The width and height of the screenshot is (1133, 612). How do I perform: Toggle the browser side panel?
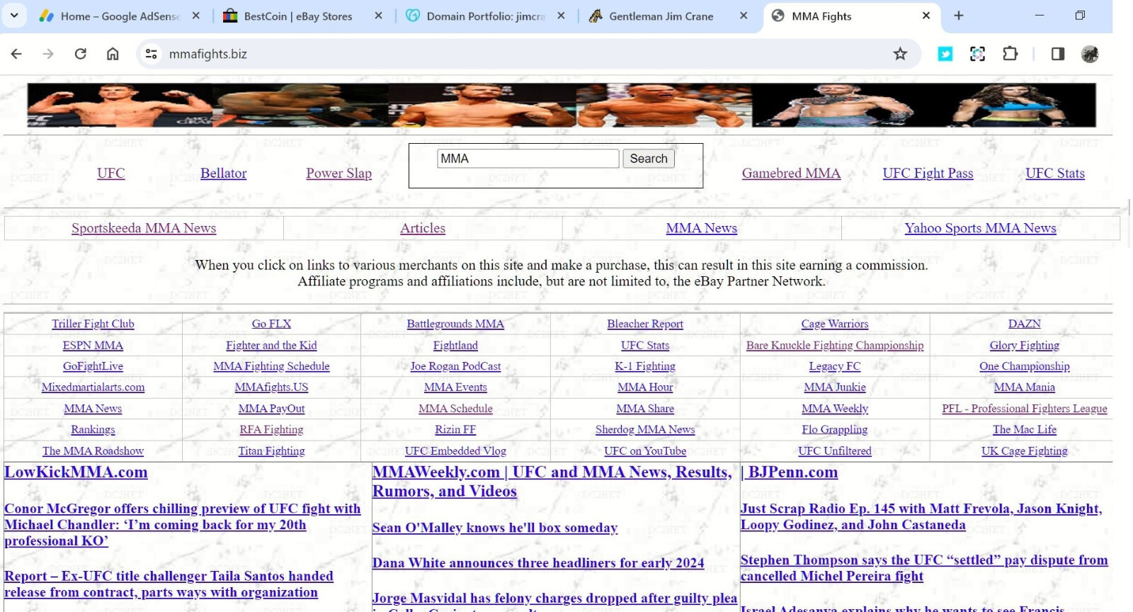point(1058,54)
